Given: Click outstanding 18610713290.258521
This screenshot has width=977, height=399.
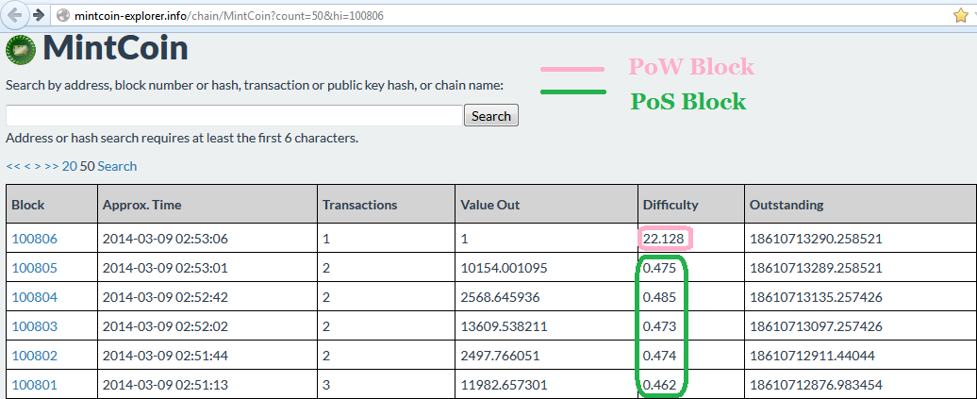Looking at the screenshot, I should 816,239.
